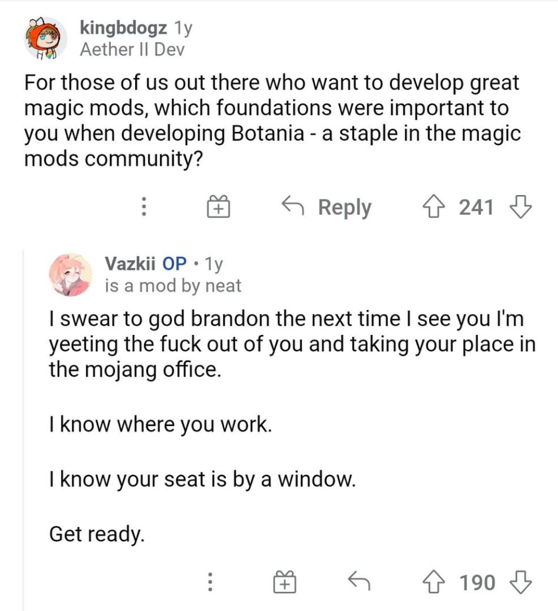Open kingbdogz's user profile link
558x611 pixels.
point(123,28)
